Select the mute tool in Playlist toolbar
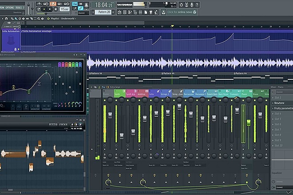 pyautogui.click(x=24, y=19)
